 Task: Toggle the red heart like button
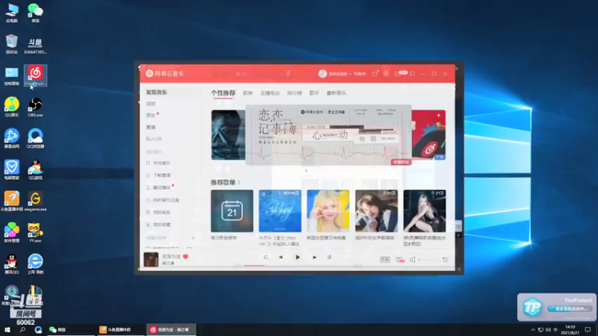185,257
